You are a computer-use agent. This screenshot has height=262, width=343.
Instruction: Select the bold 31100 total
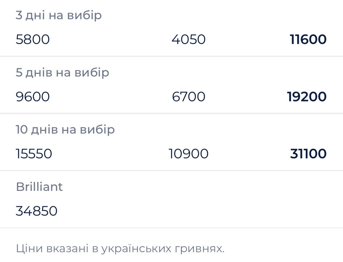pyautogui.click(x=308, y=154)
